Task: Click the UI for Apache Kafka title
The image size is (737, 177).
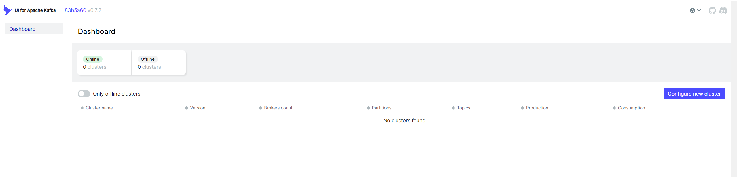Action: [x=35, y=10]
